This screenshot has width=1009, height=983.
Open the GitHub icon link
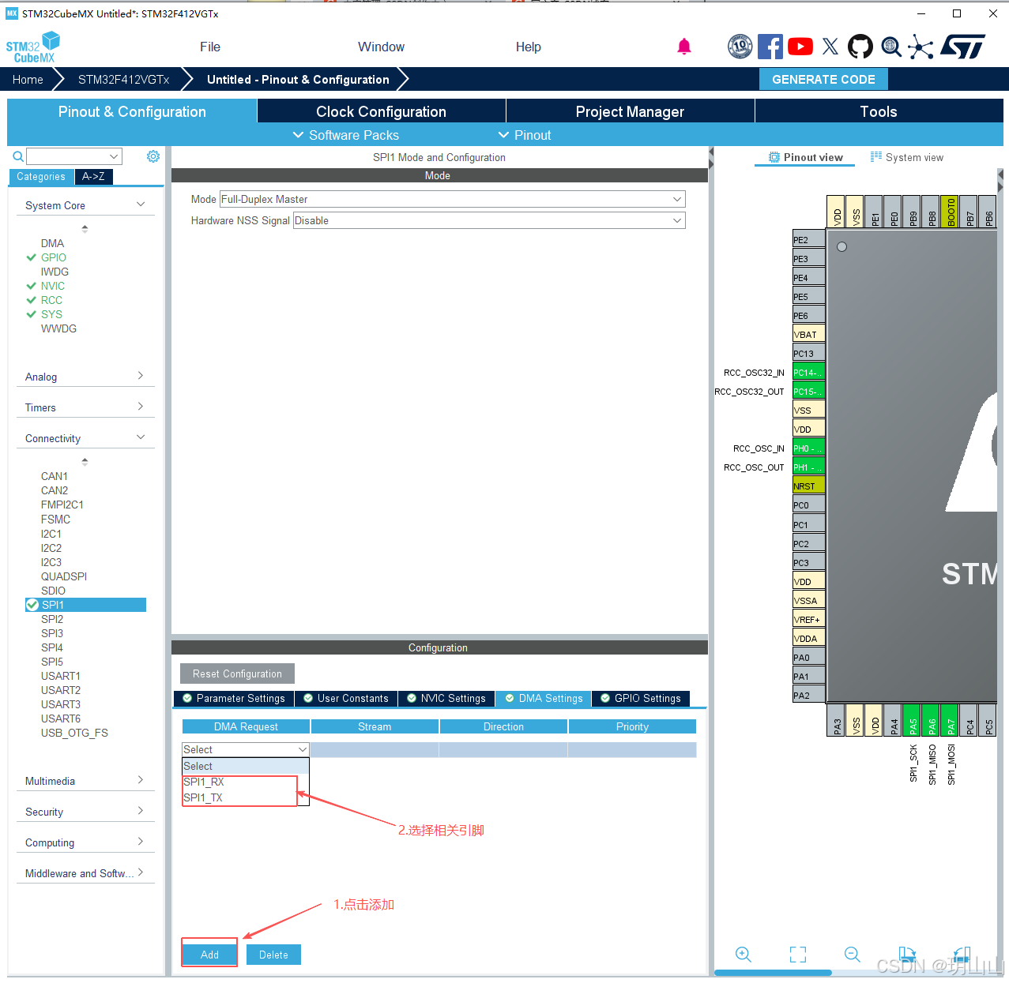pos(860,47)
